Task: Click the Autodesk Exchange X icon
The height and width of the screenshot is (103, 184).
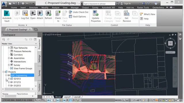Action: pyautogui.click(x=143, y=3)
